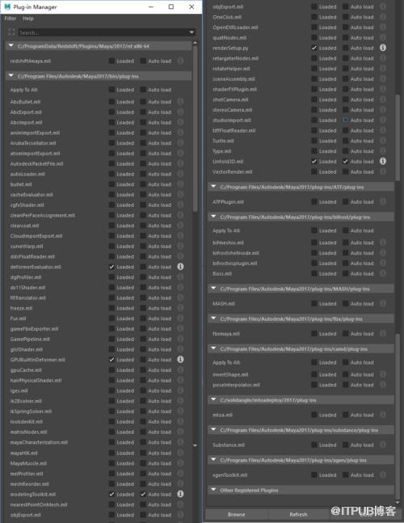Select the gpuCache.mll plugin name
Screen dimensions: 404x523
coord(26,370)
